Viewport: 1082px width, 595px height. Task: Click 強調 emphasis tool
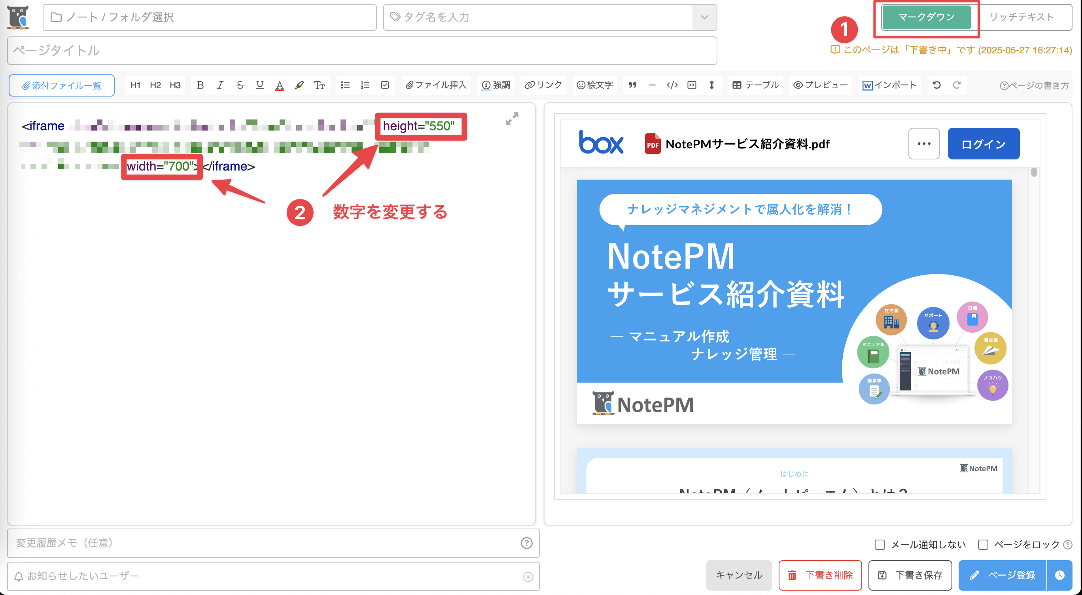(x=496, y=85)
